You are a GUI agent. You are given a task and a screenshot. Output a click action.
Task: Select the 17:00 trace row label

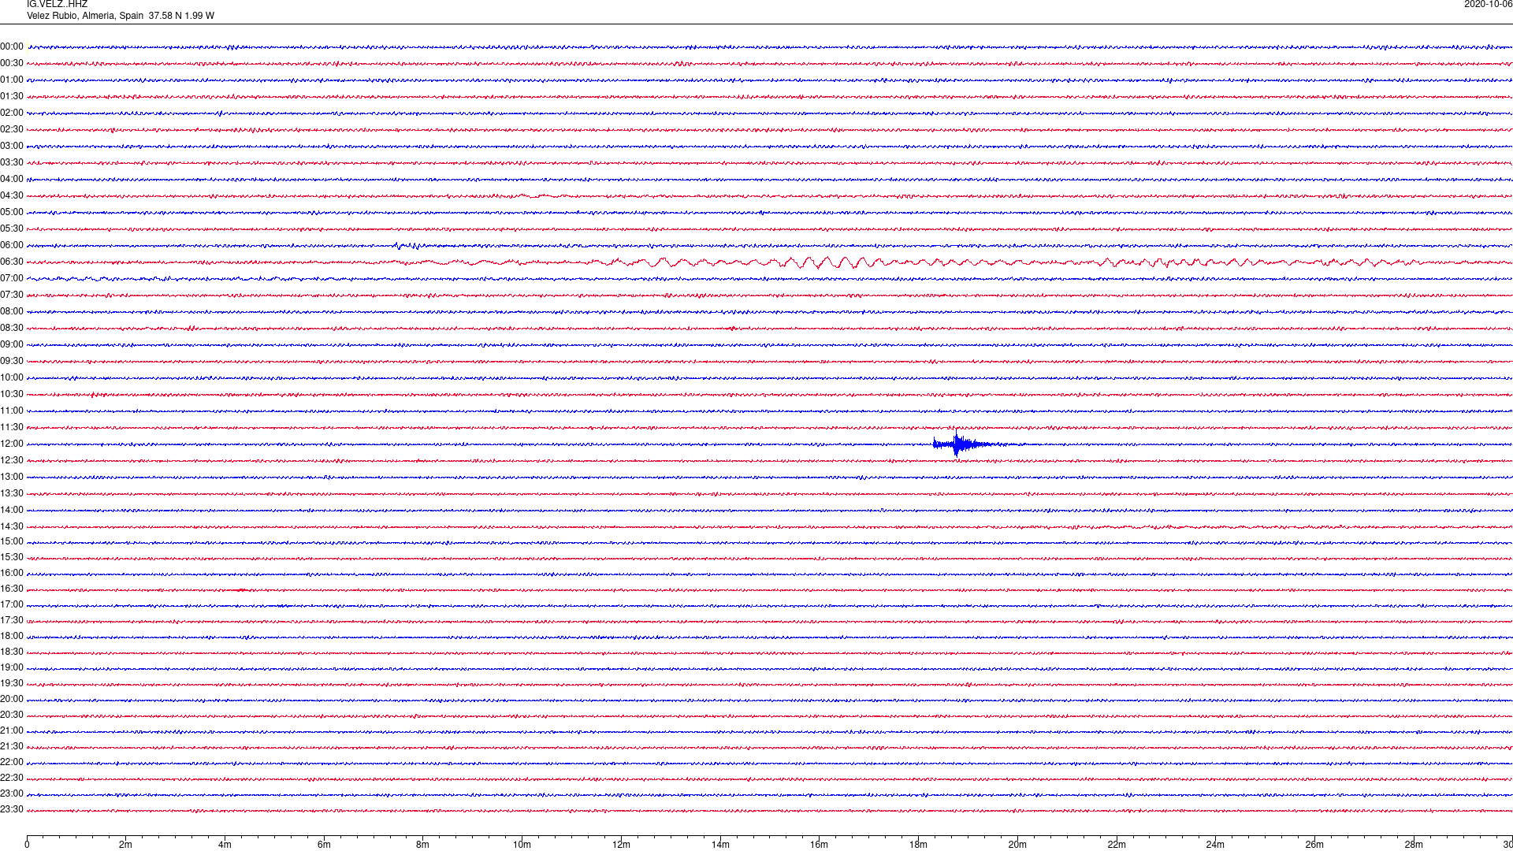[x=12, y=605]
